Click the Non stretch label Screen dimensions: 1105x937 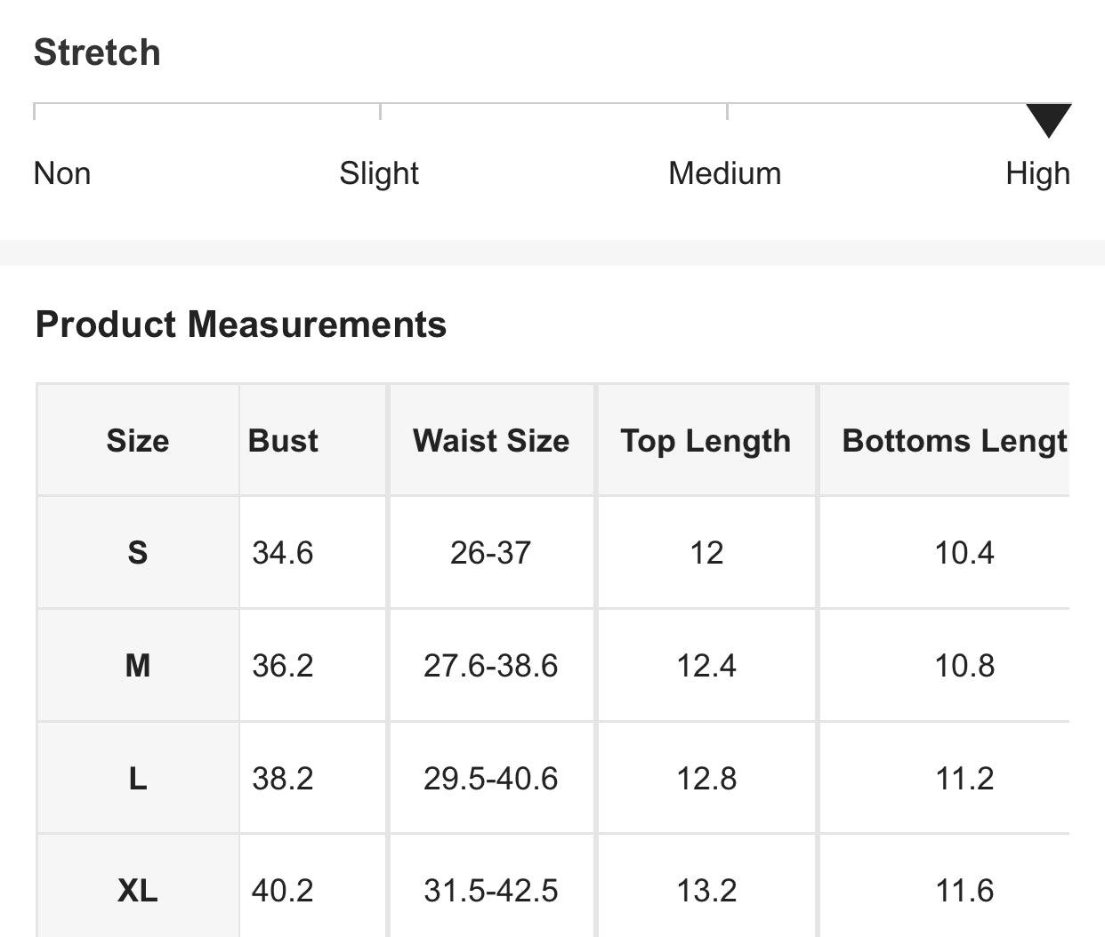click(x=62, y=173)
